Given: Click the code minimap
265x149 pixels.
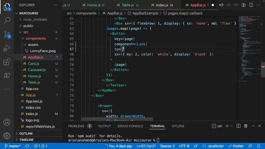Looking at the screenshot, I should [250, 49].
